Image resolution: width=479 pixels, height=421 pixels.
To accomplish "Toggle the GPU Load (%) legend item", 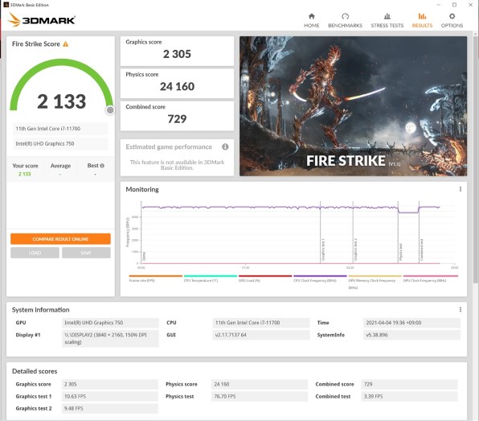I will pyautogui.click(x=265, y=279).
